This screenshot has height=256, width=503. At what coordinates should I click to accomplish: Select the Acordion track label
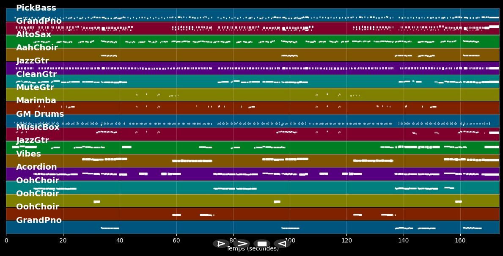point(36,167)
